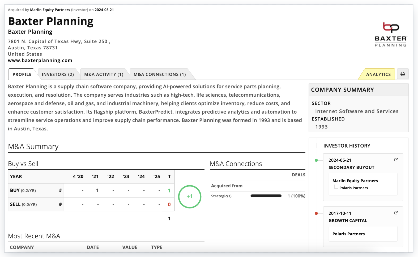
Task: Click the Internet Software and Services sector
Action: [357, 111]
